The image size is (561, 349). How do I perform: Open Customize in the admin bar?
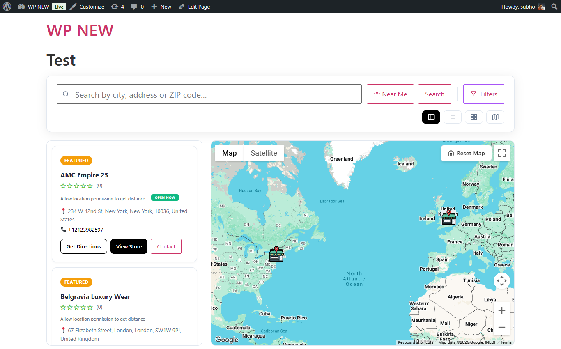coord(87,7)
